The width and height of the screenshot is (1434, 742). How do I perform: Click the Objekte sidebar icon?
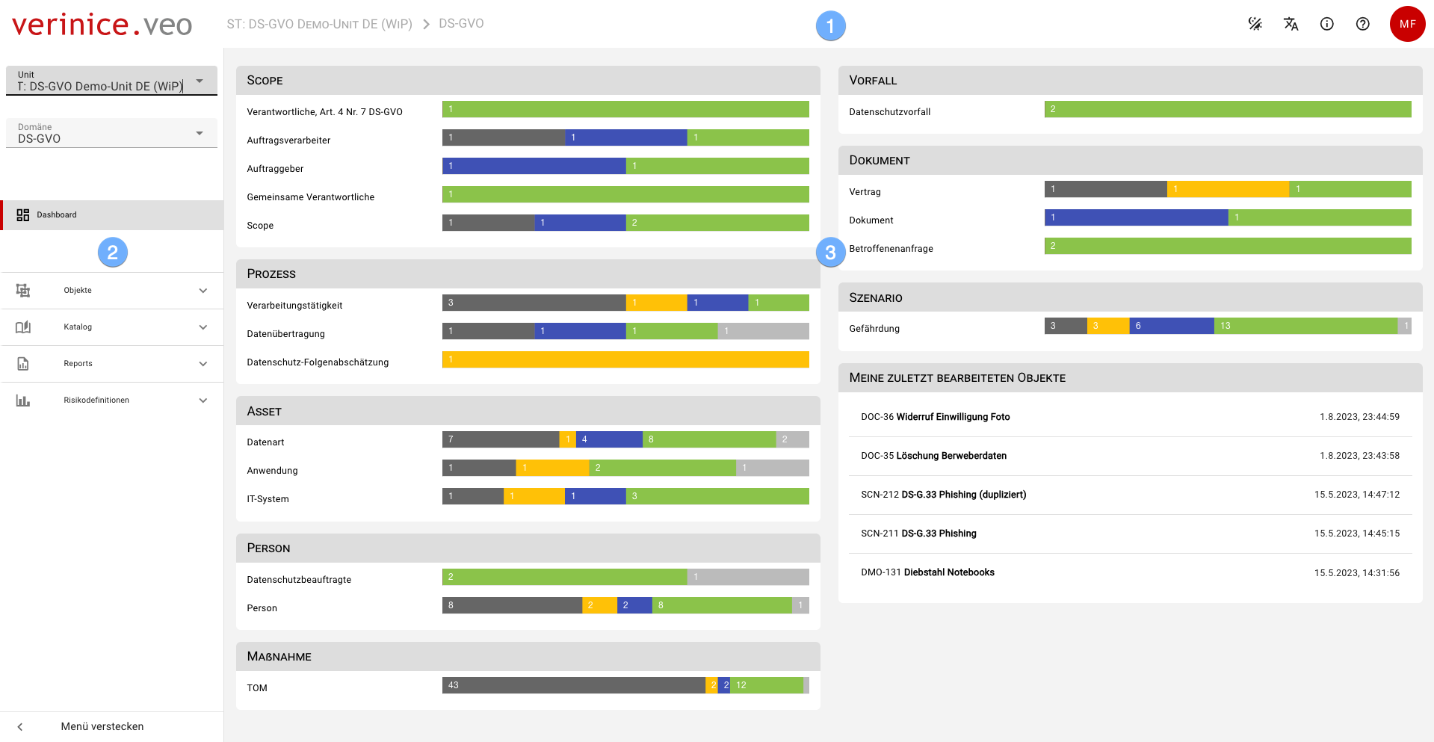point(23,291)
